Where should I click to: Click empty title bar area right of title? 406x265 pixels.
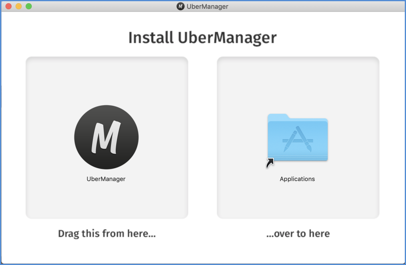(315, 6)
